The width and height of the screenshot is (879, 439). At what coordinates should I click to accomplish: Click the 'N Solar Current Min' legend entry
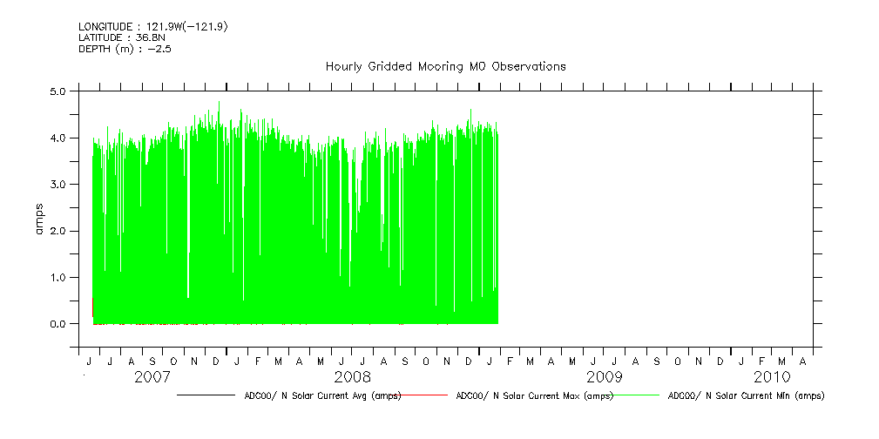[x=746, y=395]
